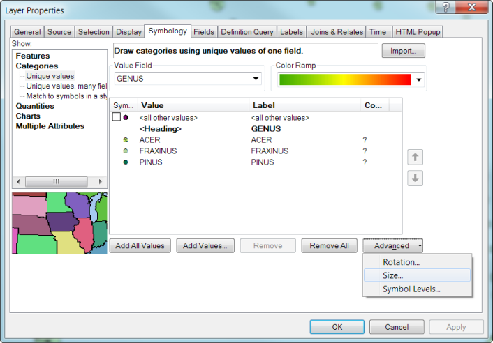Choose Rotation... from Advanced menu
This screenshot has width=493, height=343.
(x=417, y=262)
